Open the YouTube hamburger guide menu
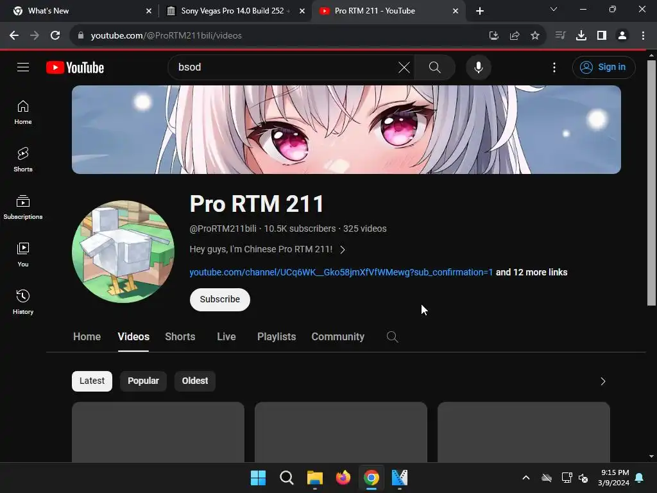Screen dimensions: 657x493 coord(23,67)
